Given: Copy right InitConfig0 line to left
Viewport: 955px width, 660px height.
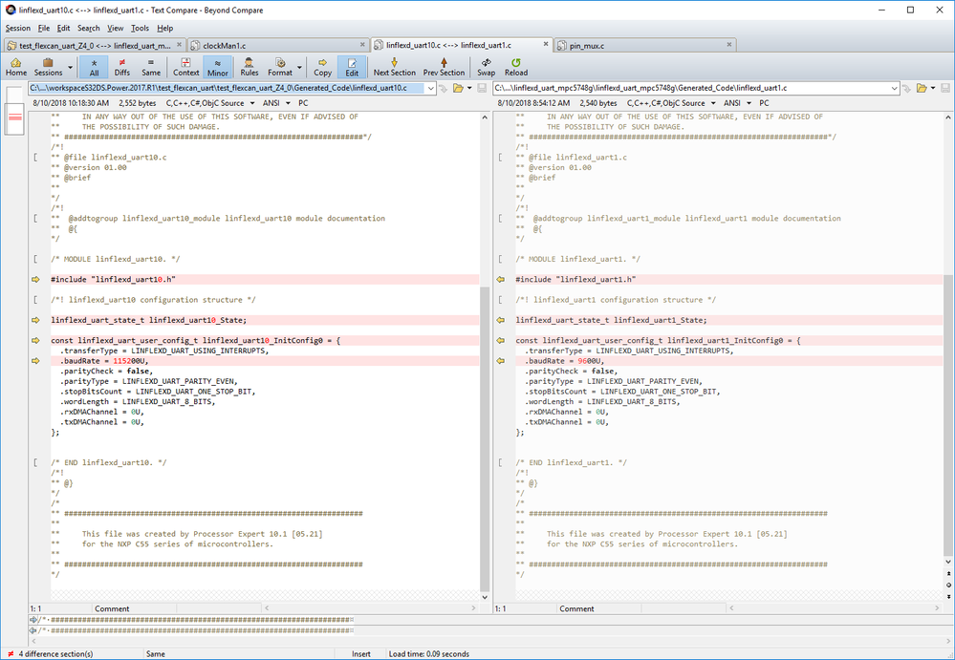Looking at the screenshot, I should (x=501, y=341).
